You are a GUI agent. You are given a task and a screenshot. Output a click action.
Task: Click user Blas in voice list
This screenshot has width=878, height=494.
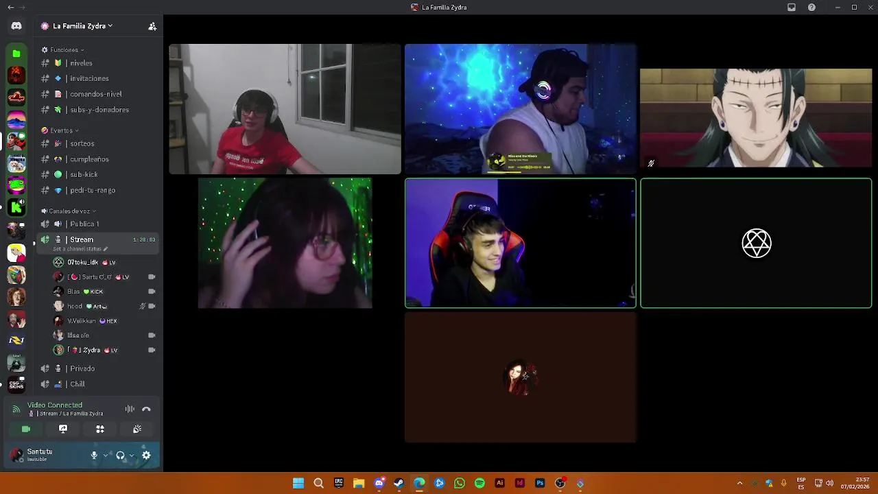pyautogui.click(x=104, y=292)
